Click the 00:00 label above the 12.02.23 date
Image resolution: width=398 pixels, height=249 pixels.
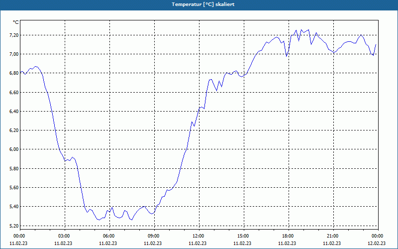(378, 236)
